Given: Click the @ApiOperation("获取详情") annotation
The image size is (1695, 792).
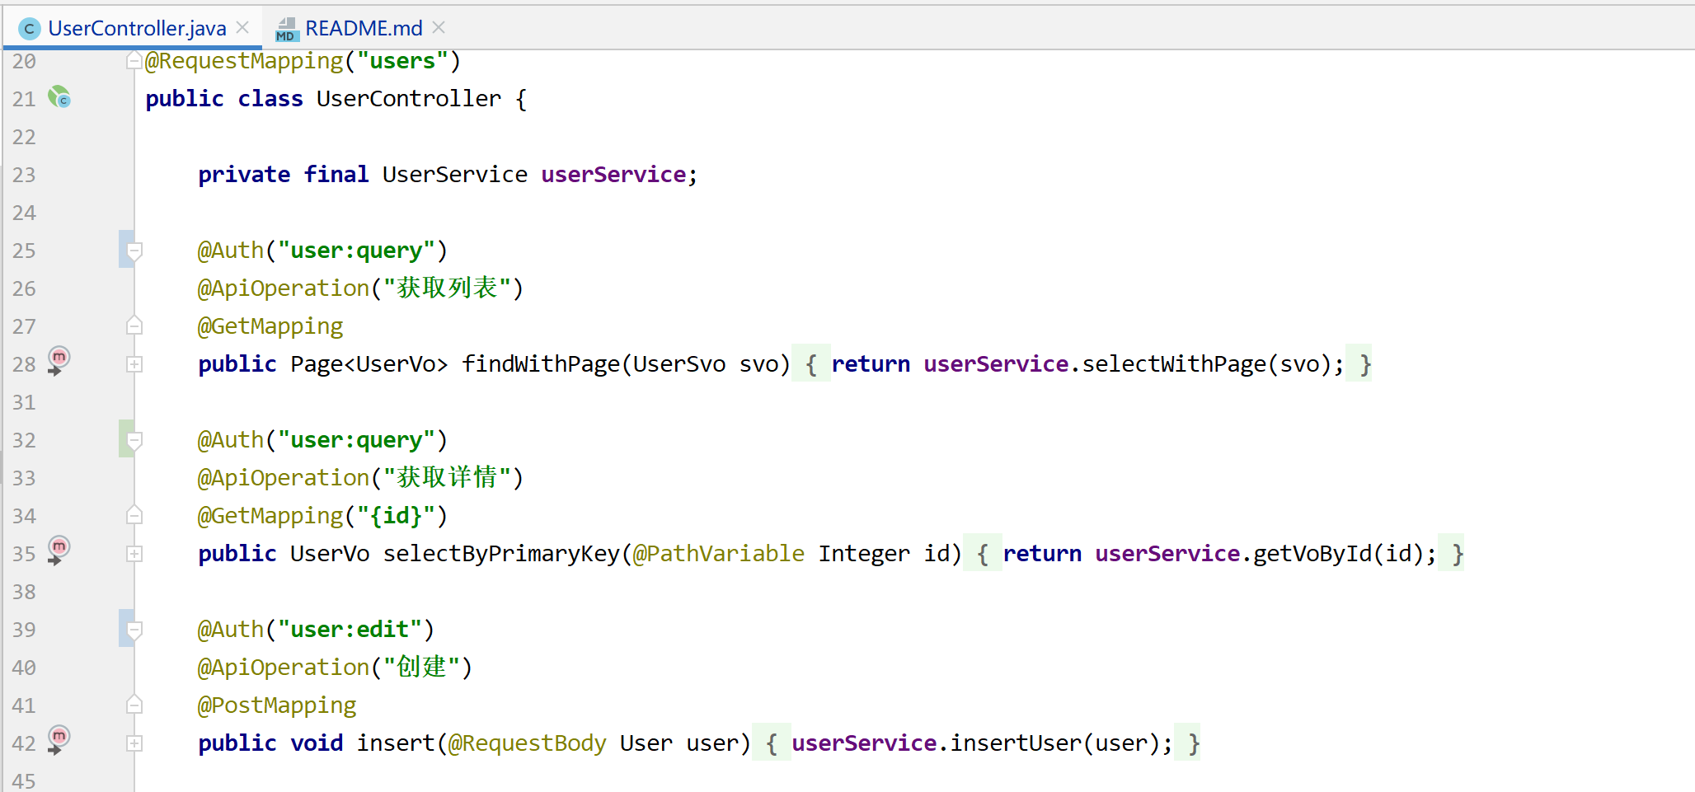Looking at the screenshot, I should (x=360, y=478).
